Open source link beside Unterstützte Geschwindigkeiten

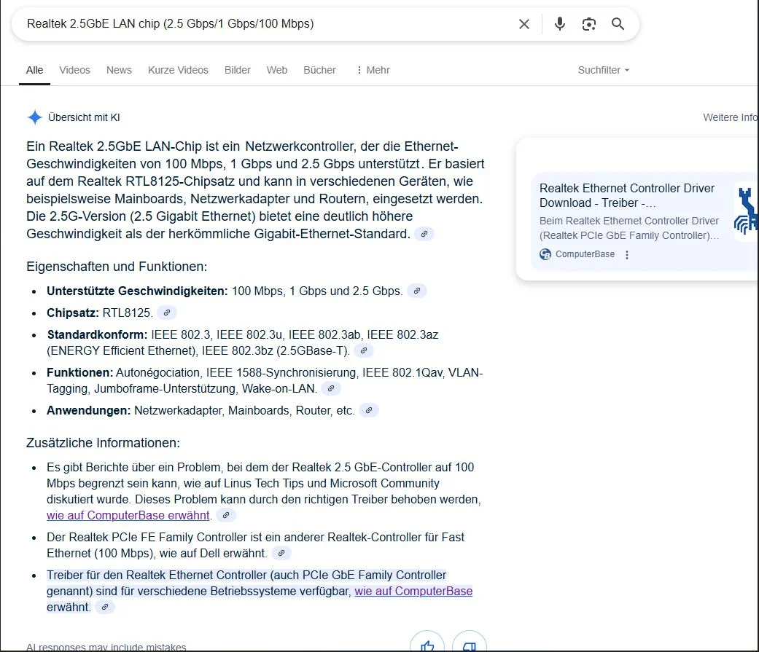tap(417, 291)
